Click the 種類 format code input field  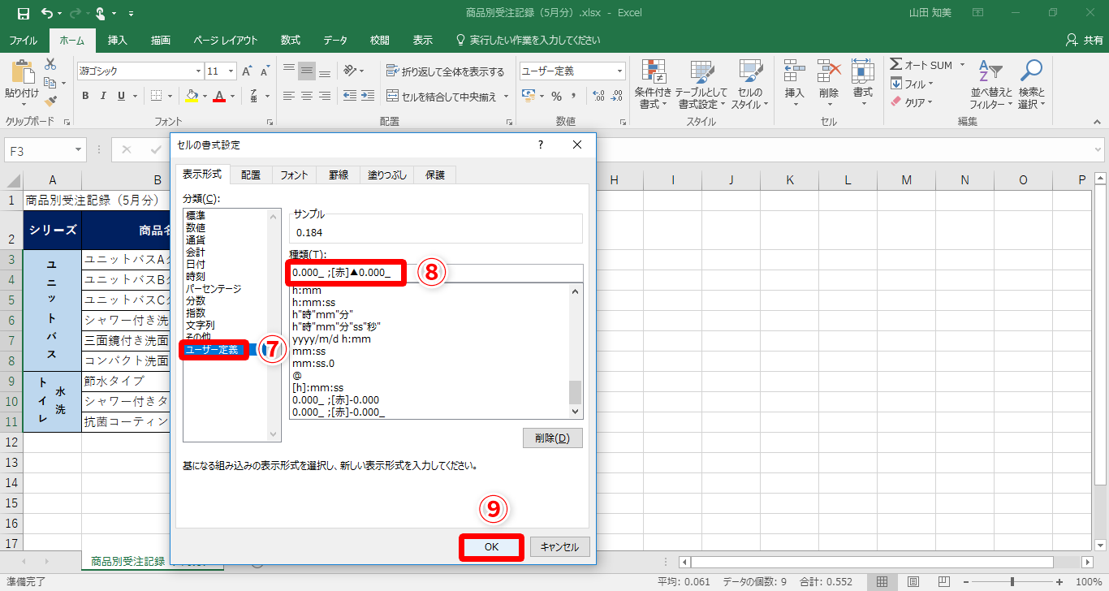point(436,274)
